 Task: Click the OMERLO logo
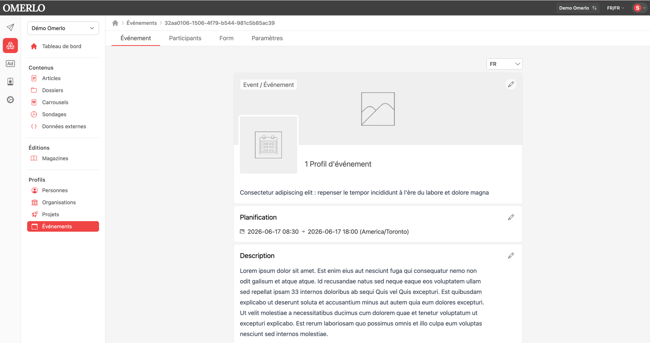click(24, 8)
